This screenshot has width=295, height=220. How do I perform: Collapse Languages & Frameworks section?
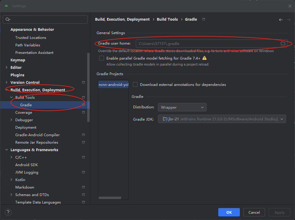(x=7, y=150)
